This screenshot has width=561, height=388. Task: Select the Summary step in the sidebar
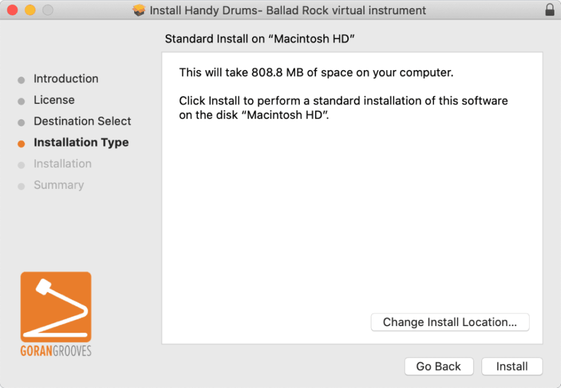click(x=59, y=185)
